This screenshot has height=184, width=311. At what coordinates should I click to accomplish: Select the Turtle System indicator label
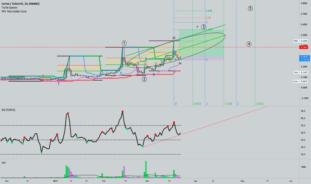coord(9,8)
